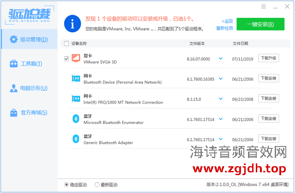The height and width of the screenshot is (193, 295).
Task: Click the Bluetooth Device network card icon
Action: point(76,79)
